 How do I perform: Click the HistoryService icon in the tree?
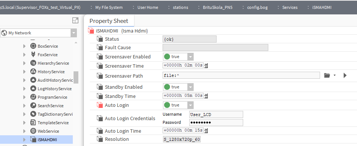[33, 71]
